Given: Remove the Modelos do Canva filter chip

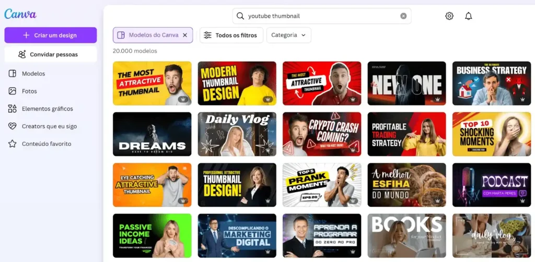Looking at the screenshot, I should tap(185, 35).
